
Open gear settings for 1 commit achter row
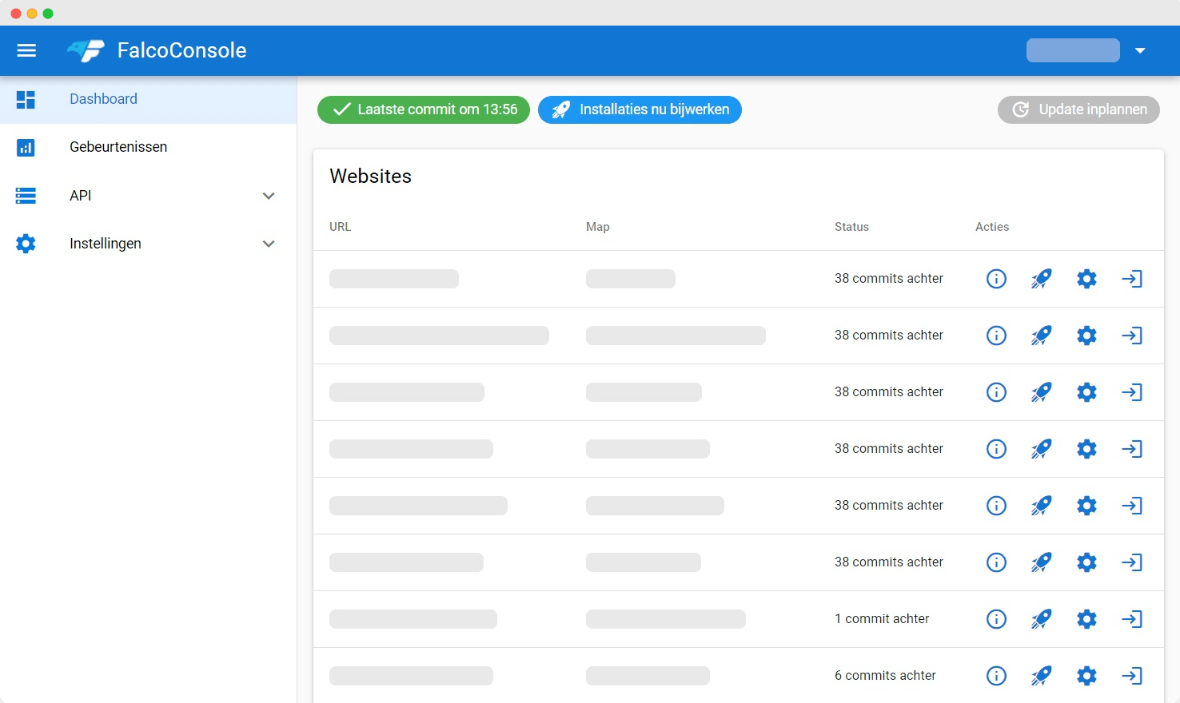pyautogui.click(x=1086, y=619)
